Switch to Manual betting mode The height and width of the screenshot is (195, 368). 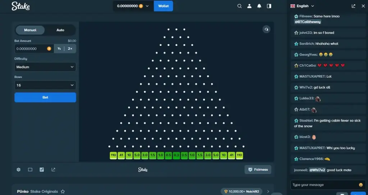[x=30, y=30]
